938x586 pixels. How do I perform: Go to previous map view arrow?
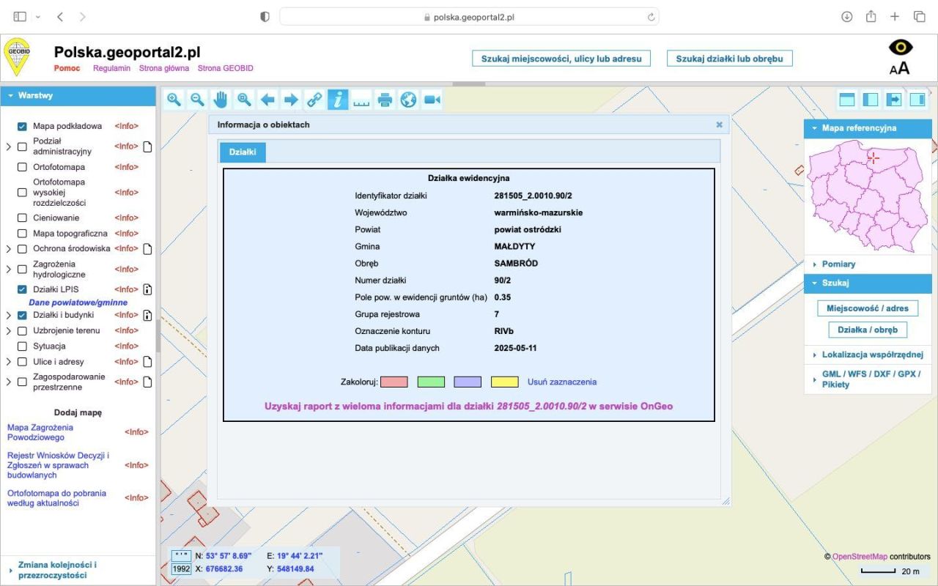click(267, 100)
